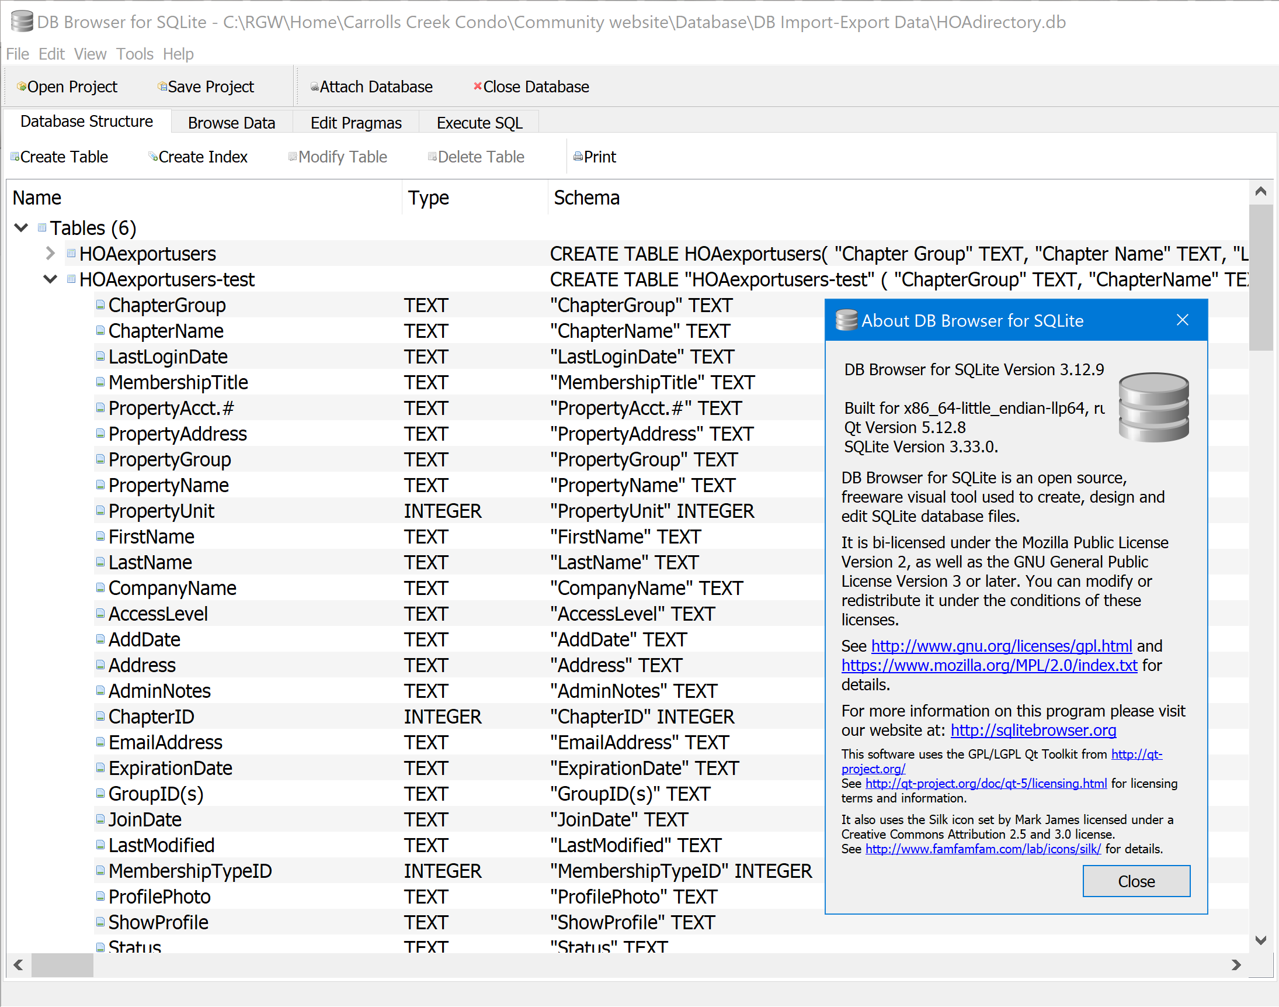Close the About dialog with Close button

click(1136, 881)
